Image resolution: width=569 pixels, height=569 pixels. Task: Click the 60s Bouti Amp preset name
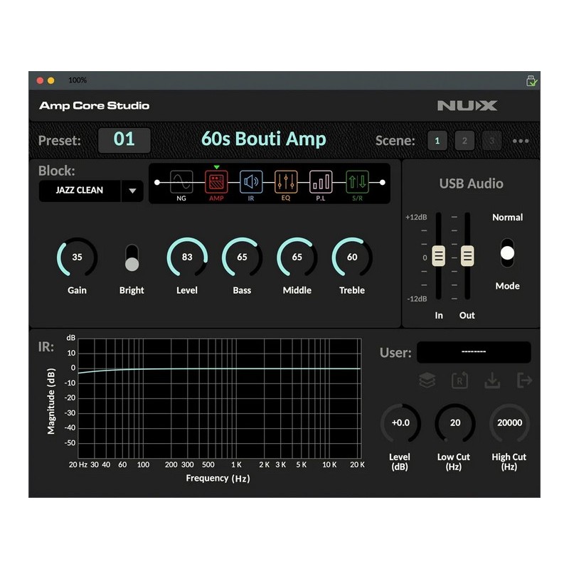click(x=264, y=139)
